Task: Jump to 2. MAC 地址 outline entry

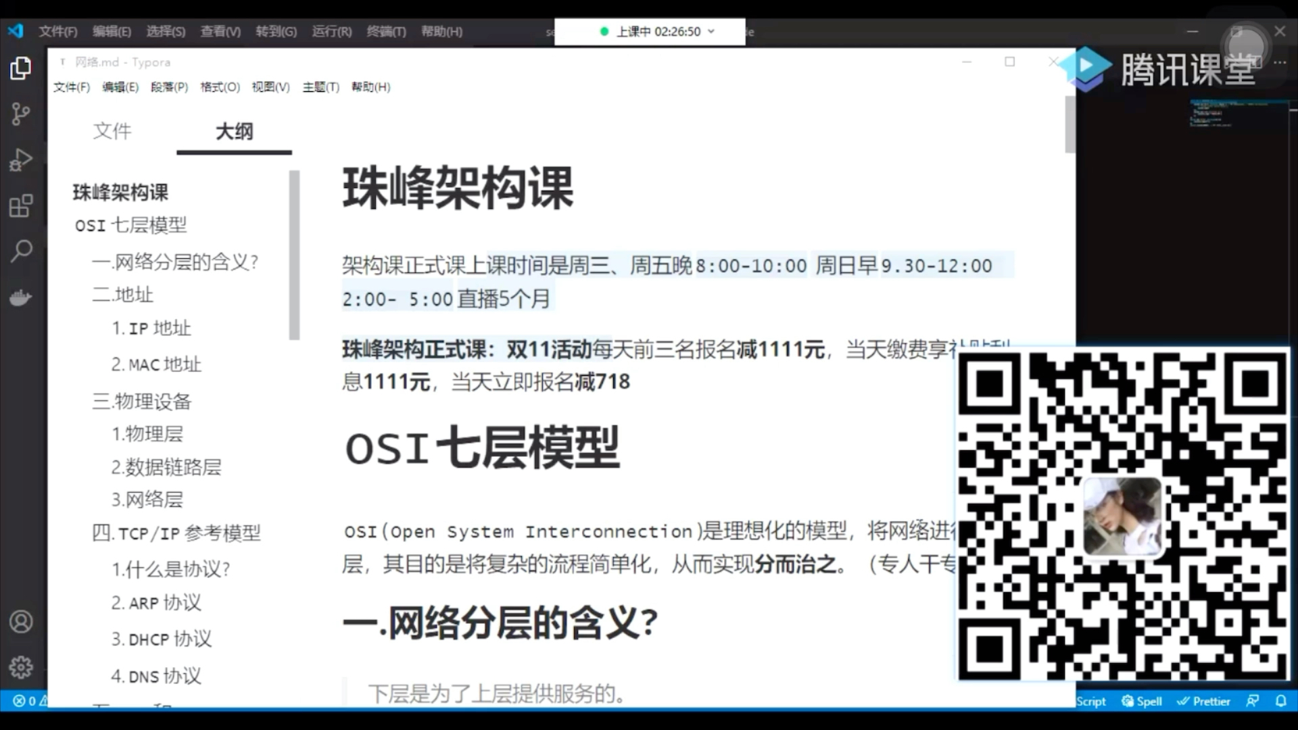Action: coord(156,364)
